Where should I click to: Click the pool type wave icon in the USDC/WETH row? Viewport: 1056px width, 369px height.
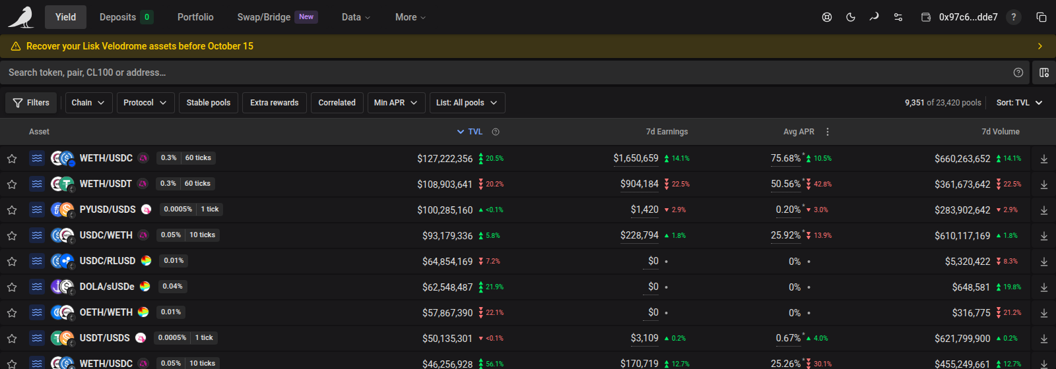pos(37,235)
